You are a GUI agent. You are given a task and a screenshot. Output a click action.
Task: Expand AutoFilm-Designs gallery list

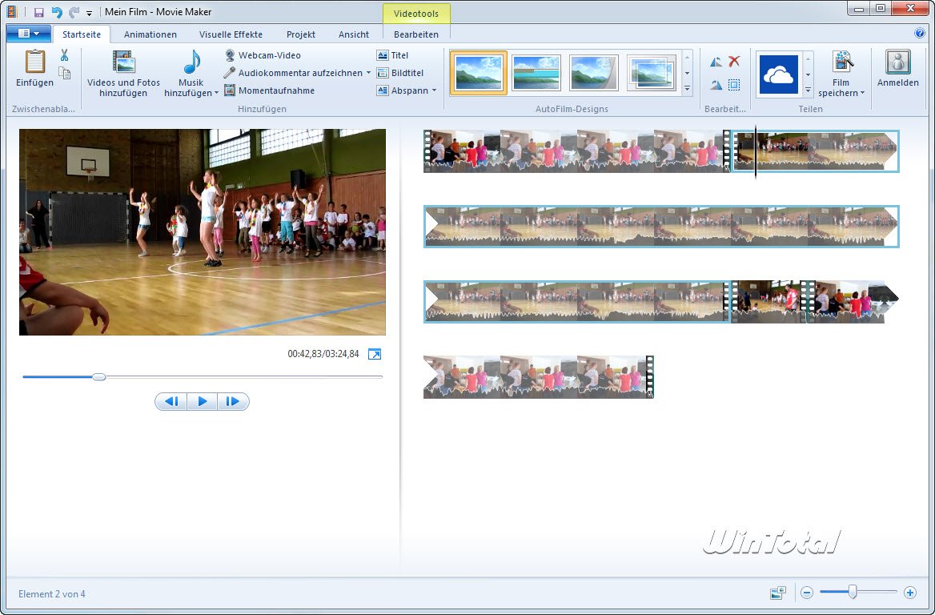coord(687,90)
